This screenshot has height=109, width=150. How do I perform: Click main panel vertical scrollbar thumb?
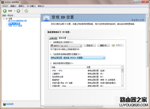(147, 42)
